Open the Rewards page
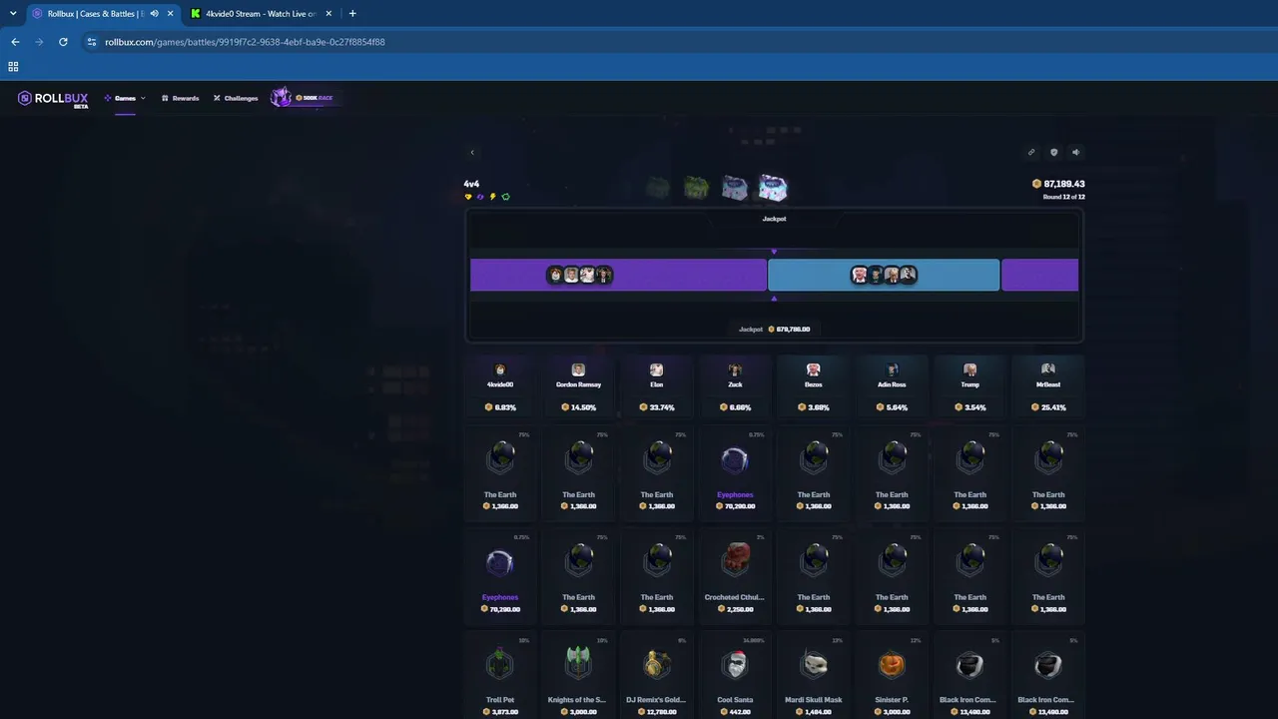 click(181, 98)
